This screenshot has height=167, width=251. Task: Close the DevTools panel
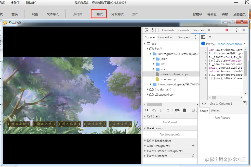[244, 30]
